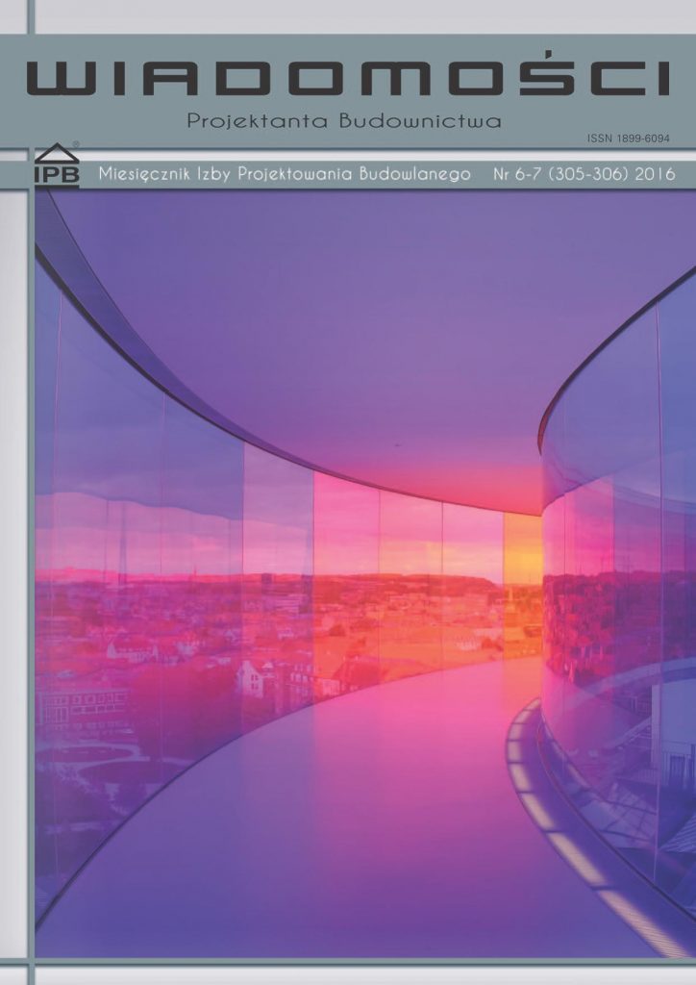Click the Projektanta Budownictwa subtitle
This screenshot has height=985, width=696.
(344, 122)
